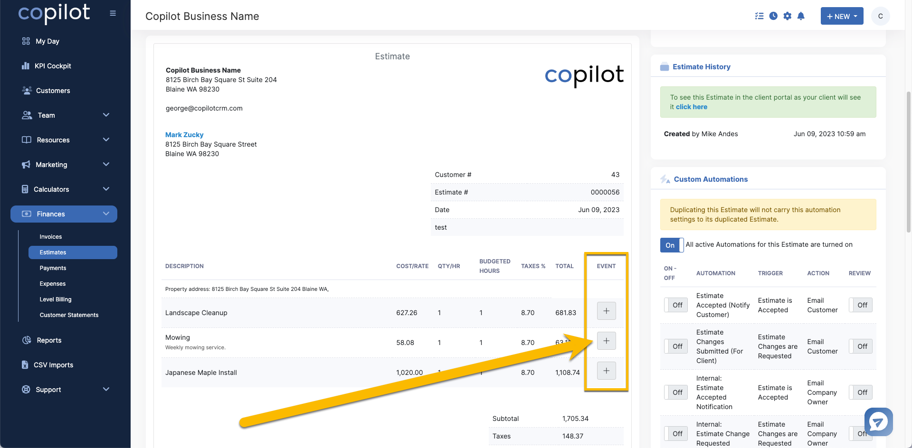Click the hamburger menu icon beside the logo
This screenshot has height=448, width=912.
click(x=113, y=13)
